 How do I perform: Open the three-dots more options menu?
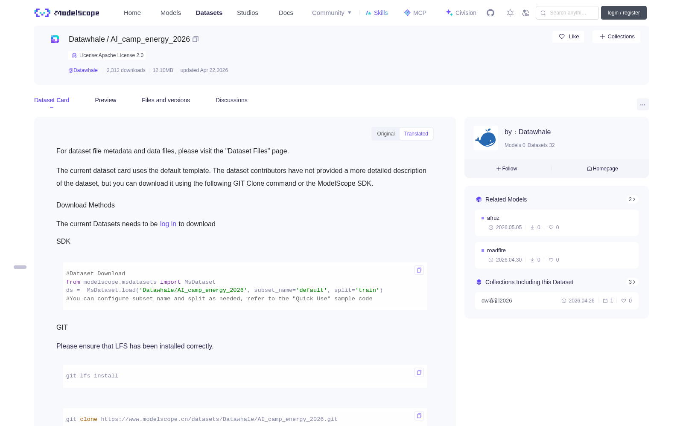point(643,104)
